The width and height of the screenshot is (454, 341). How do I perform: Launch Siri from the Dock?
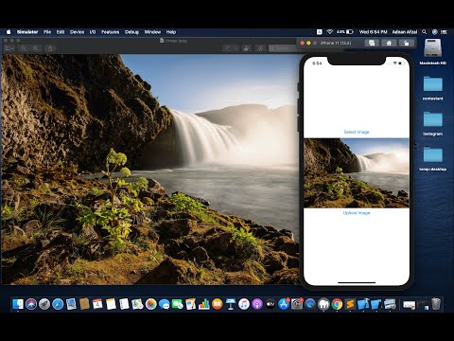pyautogui.click(x=31, y=304)
